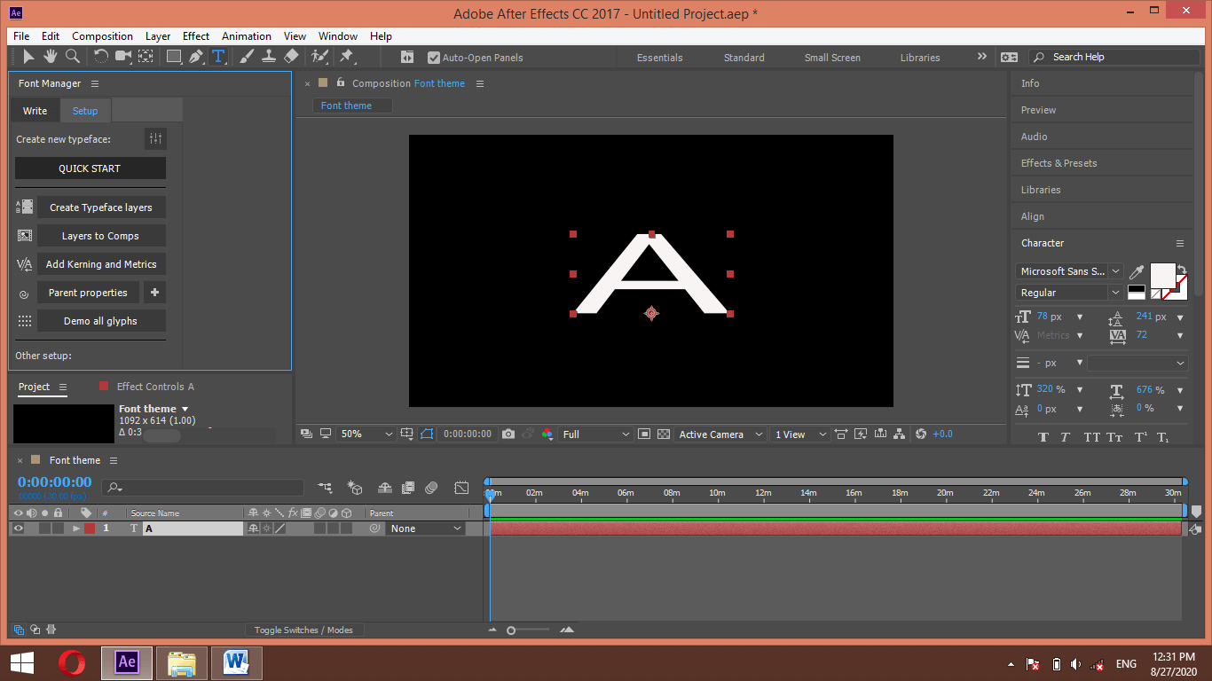Choose the Clone Stamp tool
The width and height of the screenshot is (1212, 681).
(x=268, y=56)
